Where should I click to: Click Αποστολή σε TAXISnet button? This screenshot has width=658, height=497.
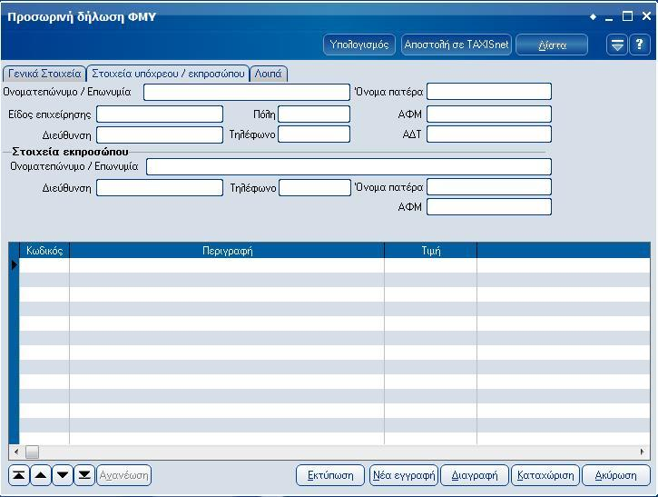point(457,45)
